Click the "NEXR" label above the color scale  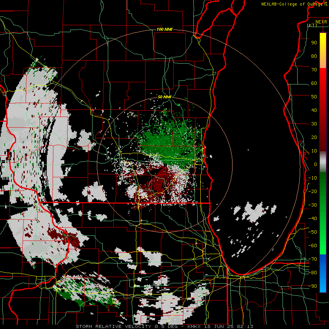coord(321,22)
